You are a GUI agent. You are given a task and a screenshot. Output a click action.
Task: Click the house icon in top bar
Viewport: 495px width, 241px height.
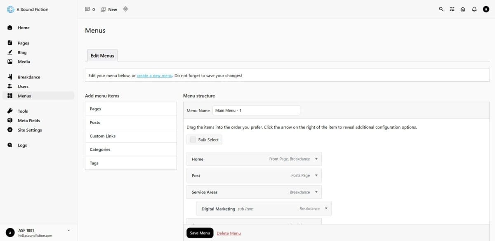point(463,9)
